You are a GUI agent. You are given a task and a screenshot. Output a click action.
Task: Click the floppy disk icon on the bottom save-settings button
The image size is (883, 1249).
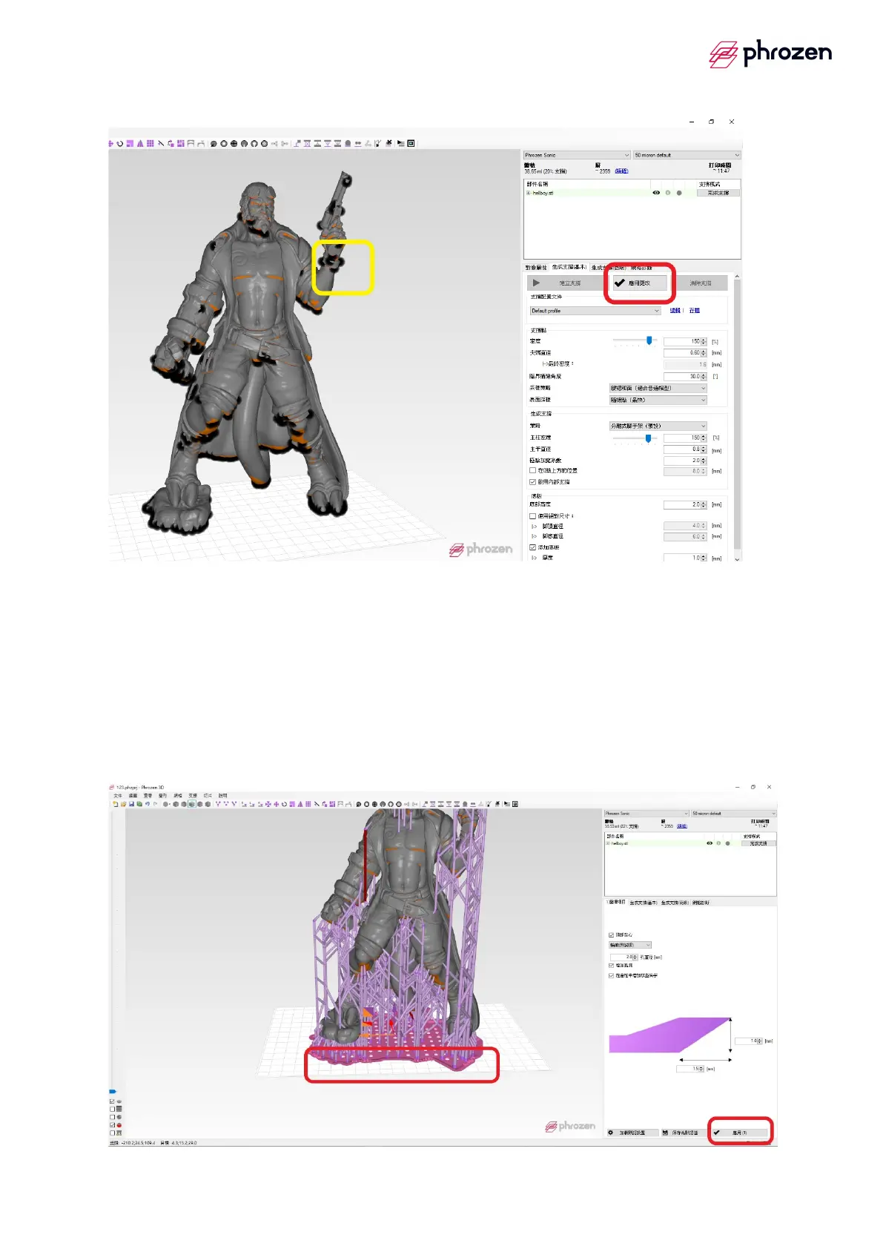(x=665, y=1133)
